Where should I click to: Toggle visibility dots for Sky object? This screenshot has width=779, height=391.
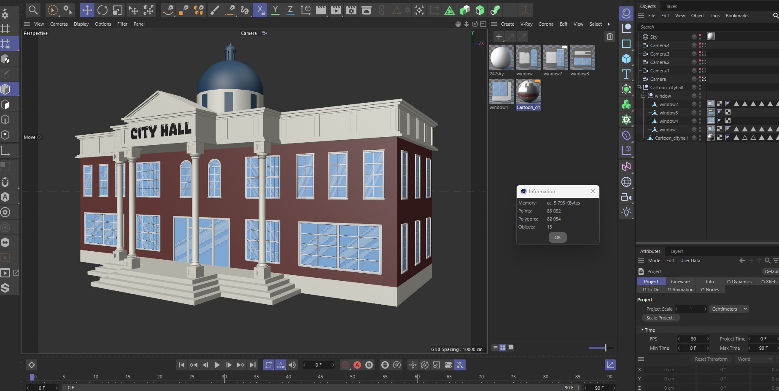point(700,37)
